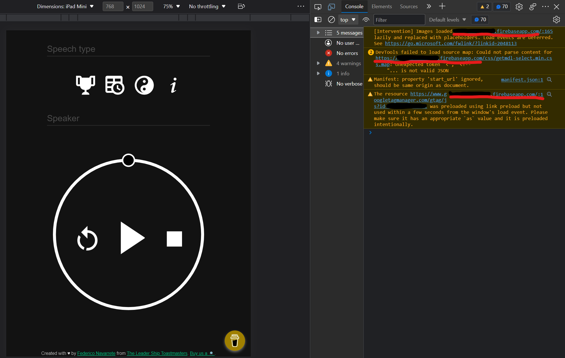
Task: Select the timer report icon
Action: (x=114, y=85)
